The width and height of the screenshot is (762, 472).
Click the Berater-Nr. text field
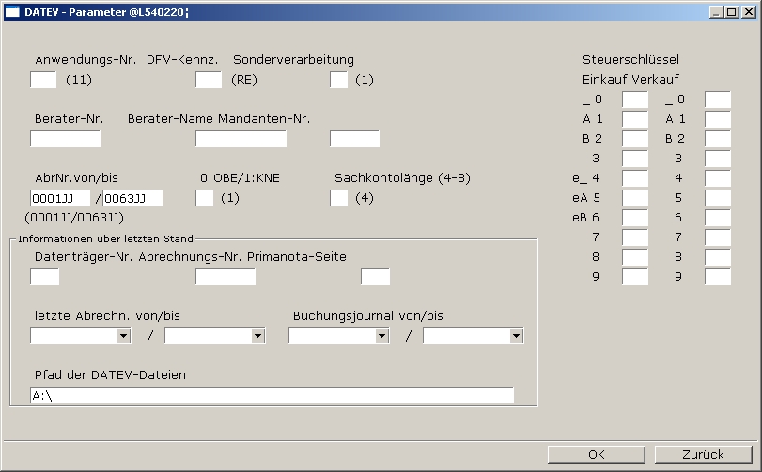[65, 139]
